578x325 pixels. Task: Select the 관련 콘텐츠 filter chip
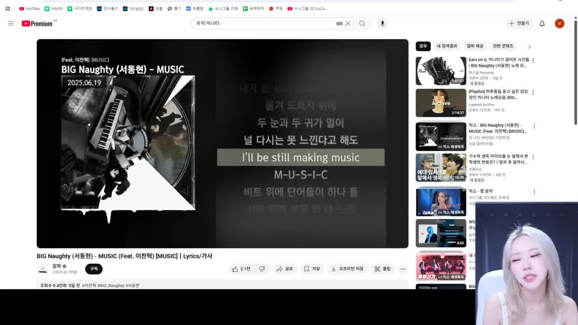(503, 46)
